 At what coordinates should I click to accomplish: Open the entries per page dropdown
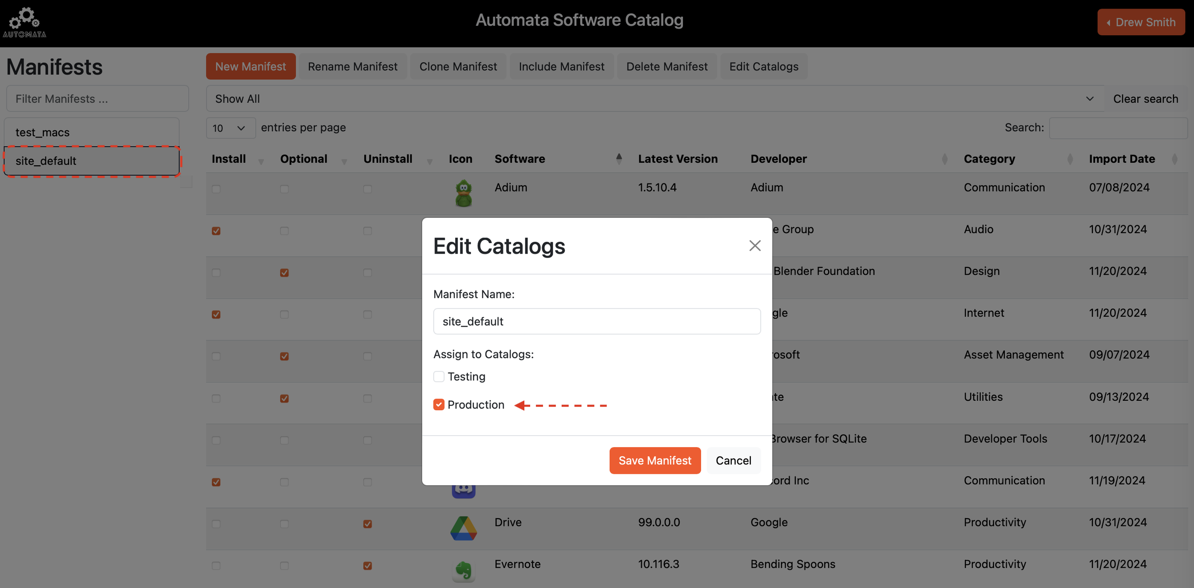click(x=230, y=128)
